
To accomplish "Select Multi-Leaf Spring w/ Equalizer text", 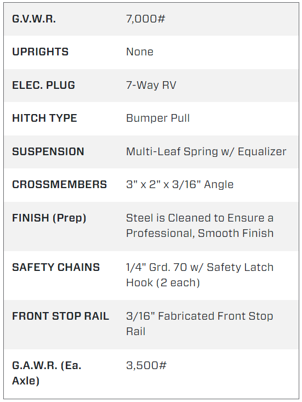I will tap(206, 151).
